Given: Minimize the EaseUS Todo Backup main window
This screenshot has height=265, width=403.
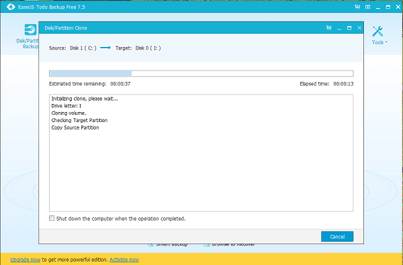Looking at the screenshot, I should (377, 7).
